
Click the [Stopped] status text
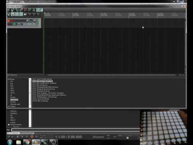point(98,137)
